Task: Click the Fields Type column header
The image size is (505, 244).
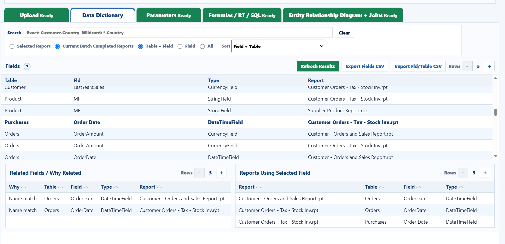Action: (x=213, y=80)
